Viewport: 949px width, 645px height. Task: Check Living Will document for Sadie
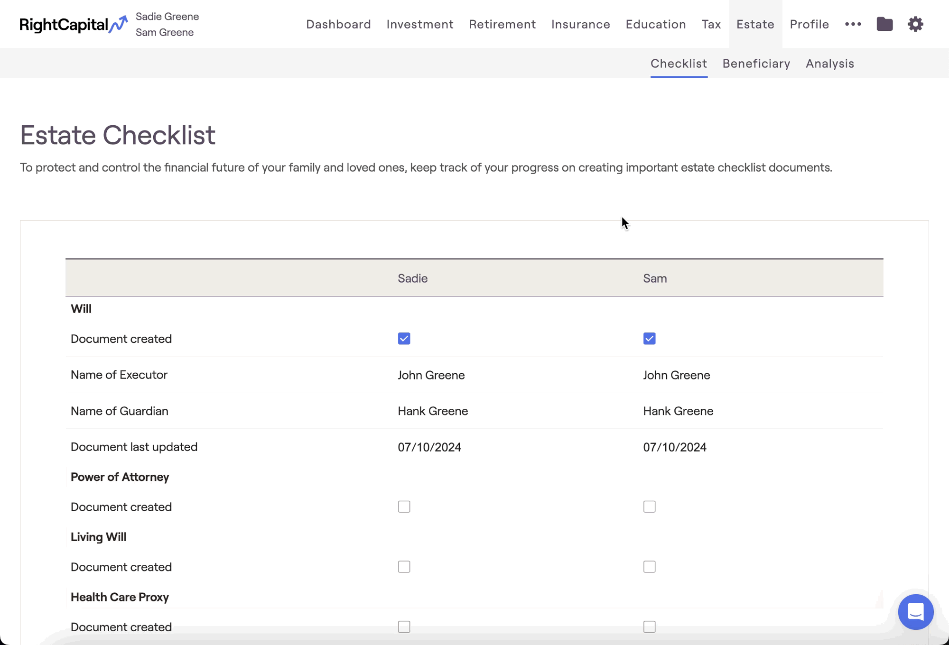point(404,567)
